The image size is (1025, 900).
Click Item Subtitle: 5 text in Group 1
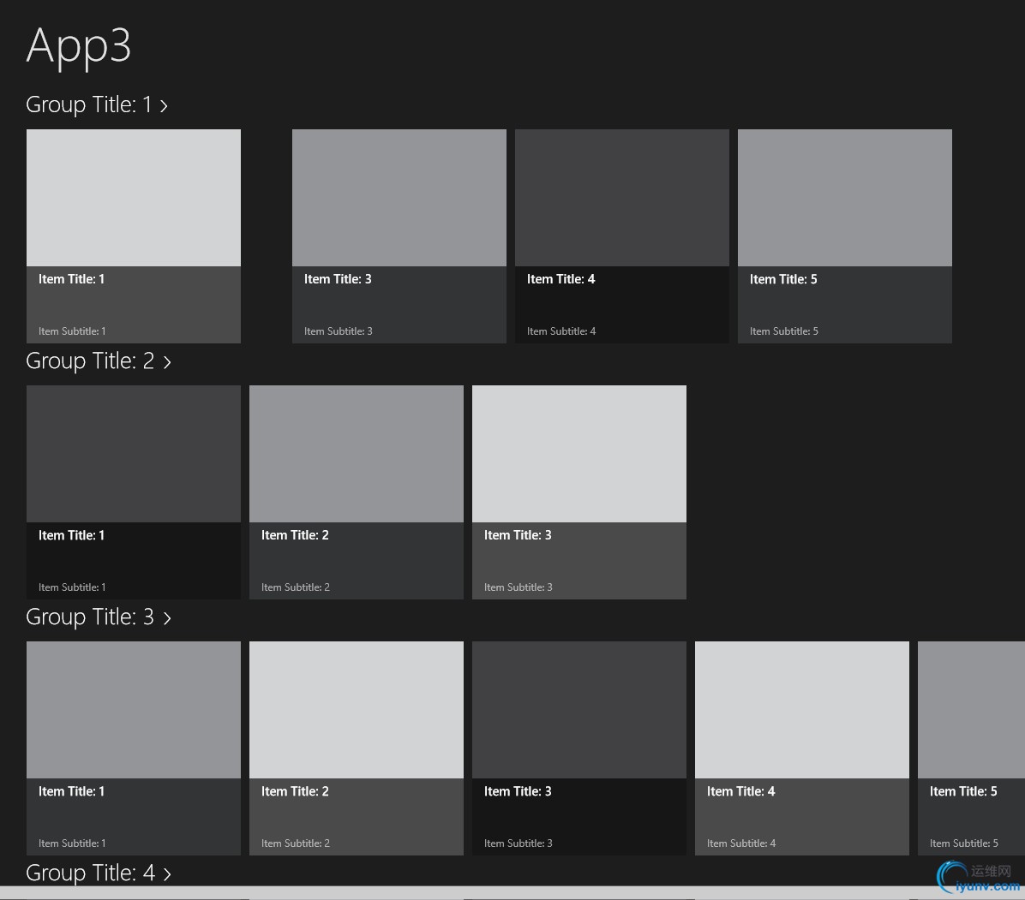click(784, 331)
